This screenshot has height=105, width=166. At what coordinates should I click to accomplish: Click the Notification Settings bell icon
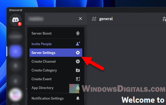pyautogui.click(x=78, y=98)
